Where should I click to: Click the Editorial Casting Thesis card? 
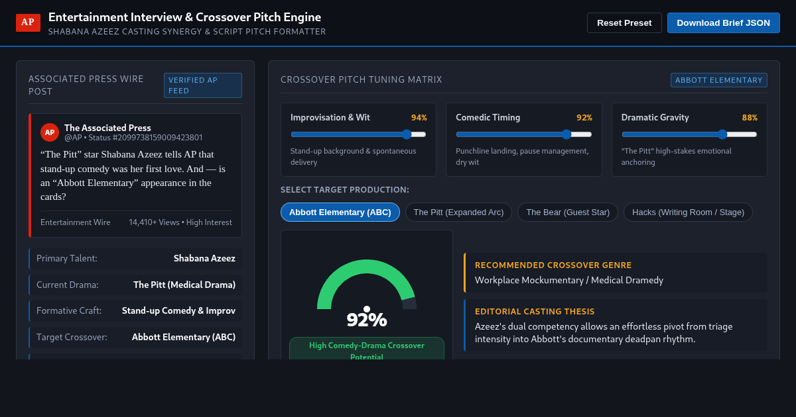pyautogui.click(x=616, y=325)
